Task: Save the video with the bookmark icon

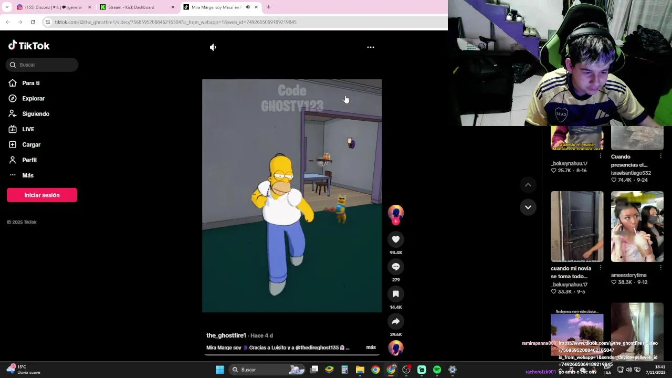Action: (396, 294)
